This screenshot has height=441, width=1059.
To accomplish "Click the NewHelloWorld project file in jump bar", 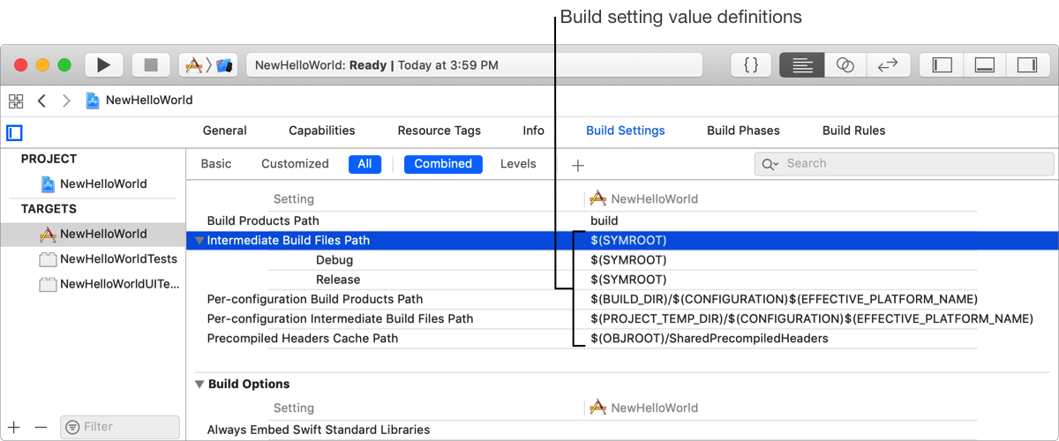I will point(139,101).
